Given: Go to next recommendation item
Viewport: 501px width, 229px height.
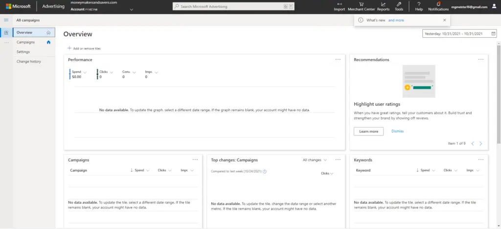Looking at the screenshot, I should pos(480,144).
